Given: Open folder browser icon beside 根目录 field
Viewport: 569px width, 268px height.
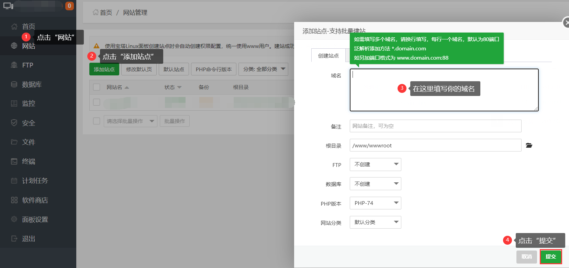Looking at the screenshot, I should (529, 145).
